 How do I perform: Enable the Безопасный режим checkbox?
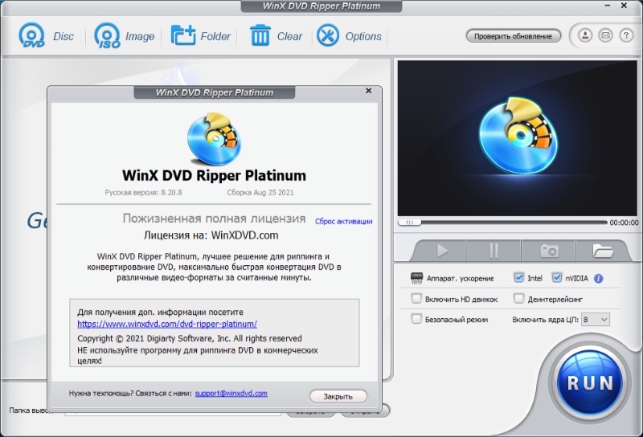point(416,319)
